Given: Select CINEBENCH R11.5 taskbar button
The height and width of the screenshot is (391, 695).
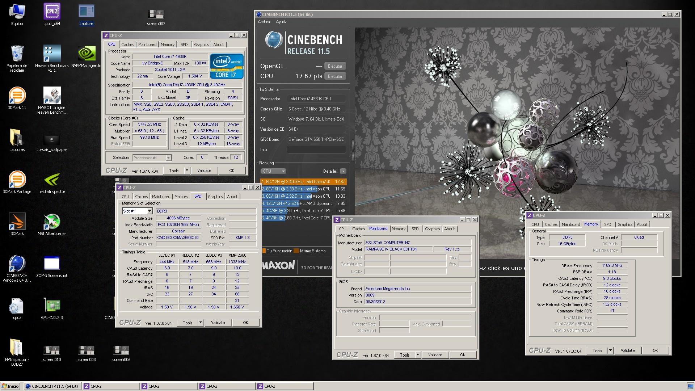Looking at the screenshot, I should coord(52,386).
